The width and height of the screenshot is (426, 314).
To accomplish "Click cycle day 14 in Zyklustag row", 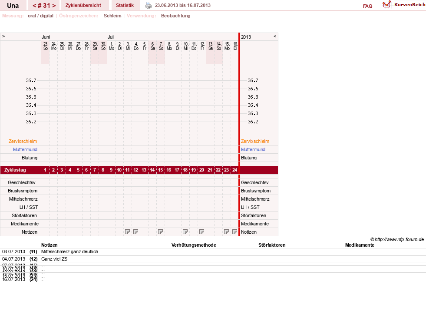I will pyautogui.click(x=152, y=170).
